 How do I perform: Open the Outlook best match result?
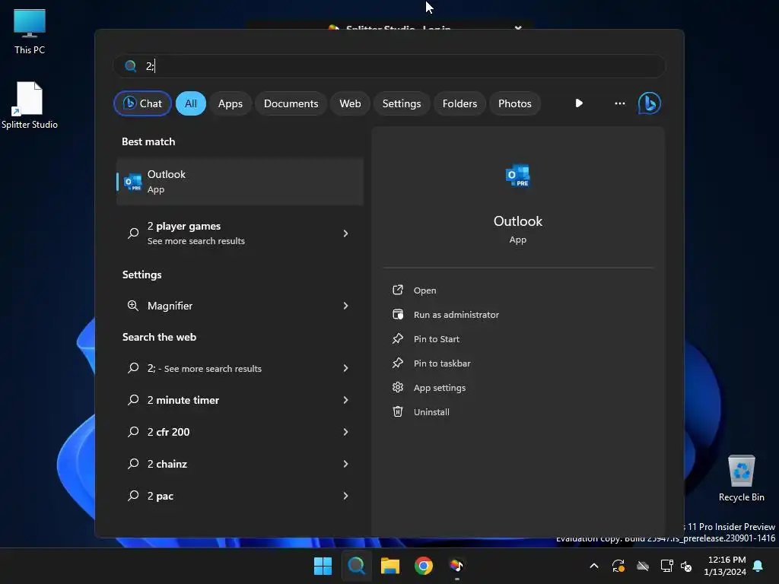pos(240,182)
